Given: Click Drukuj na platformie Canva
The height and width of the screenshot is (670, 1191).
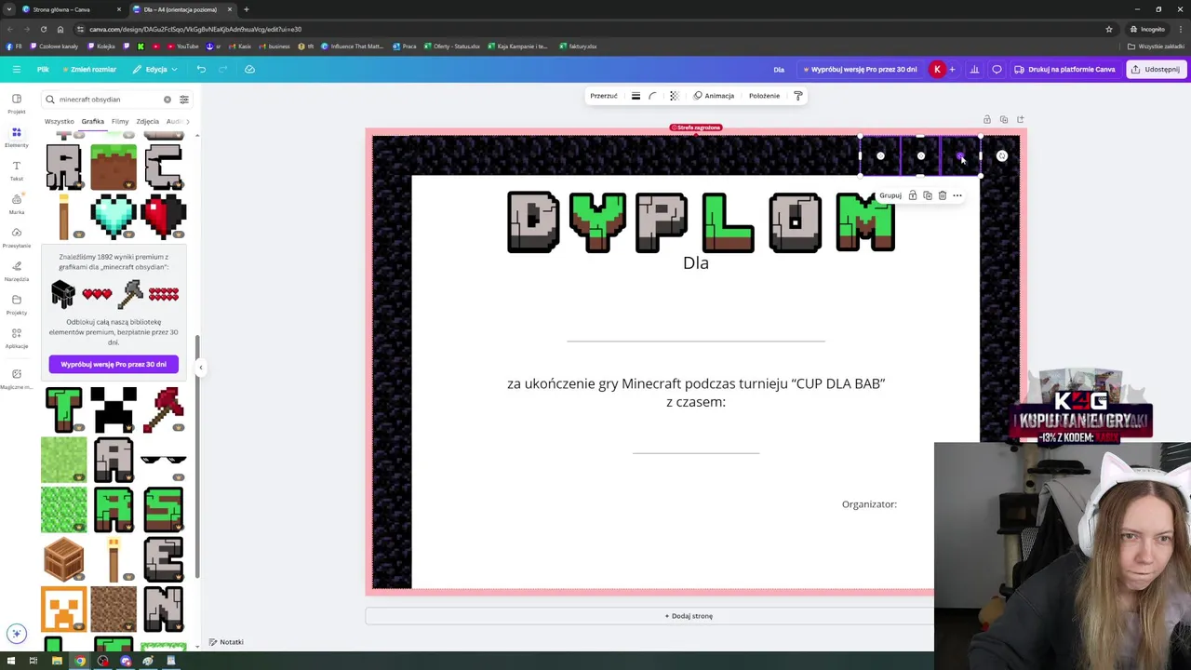Looking at the screenshot, I should [x=1064, y=69].
